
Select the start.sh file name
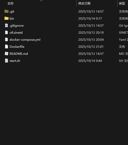tap(15, 61)
